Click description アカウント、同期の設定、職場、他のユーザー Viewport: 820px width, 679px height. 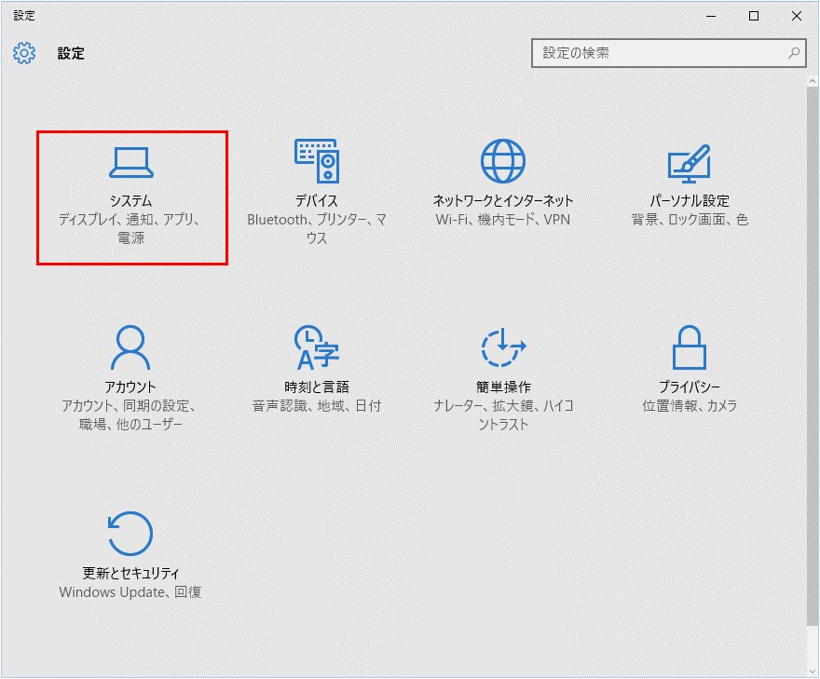(x=130, y=415)
